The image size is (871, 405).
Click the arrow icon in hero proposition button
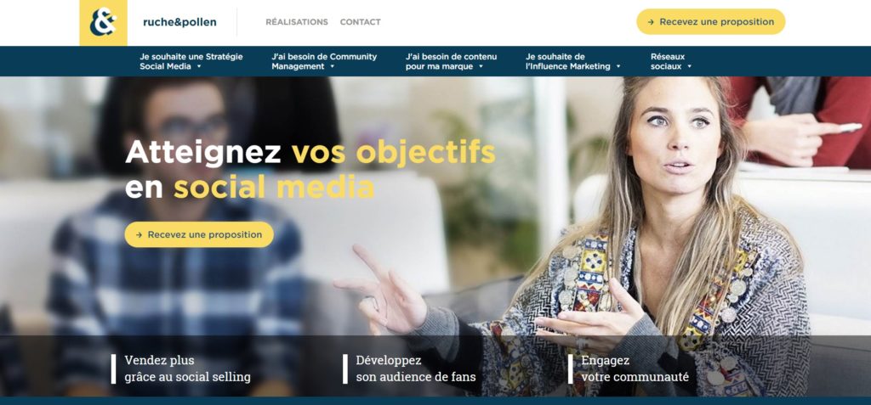click(x=139, y=235)
